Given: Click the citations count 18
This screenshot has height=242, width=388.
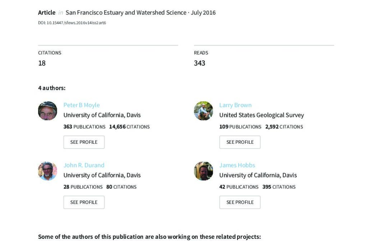Looking at the screenshot, I should (x=42, y=63).
